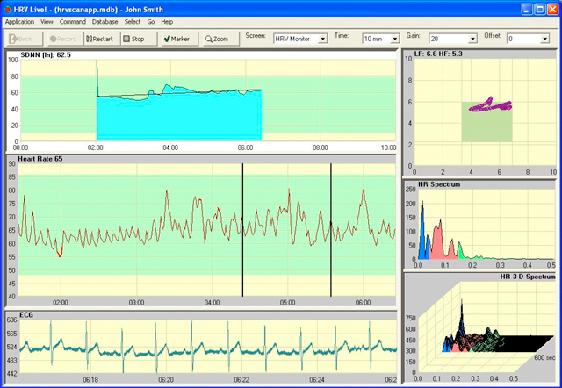Image resolution: width=562 pixels, height=388 pixels.
Task: Click the HRV Live! app icon in title bar
Action: tap(9, 7)
